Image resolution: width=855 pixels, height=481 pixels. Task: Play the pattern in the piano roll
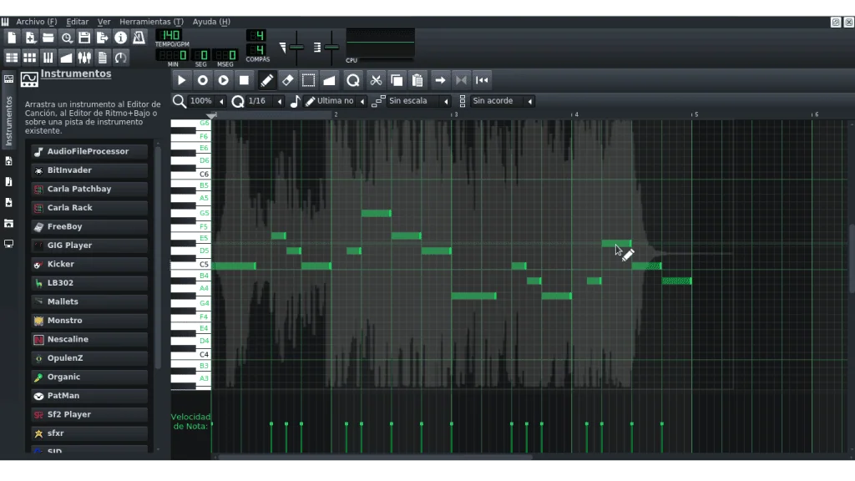(x=181, y=80)
